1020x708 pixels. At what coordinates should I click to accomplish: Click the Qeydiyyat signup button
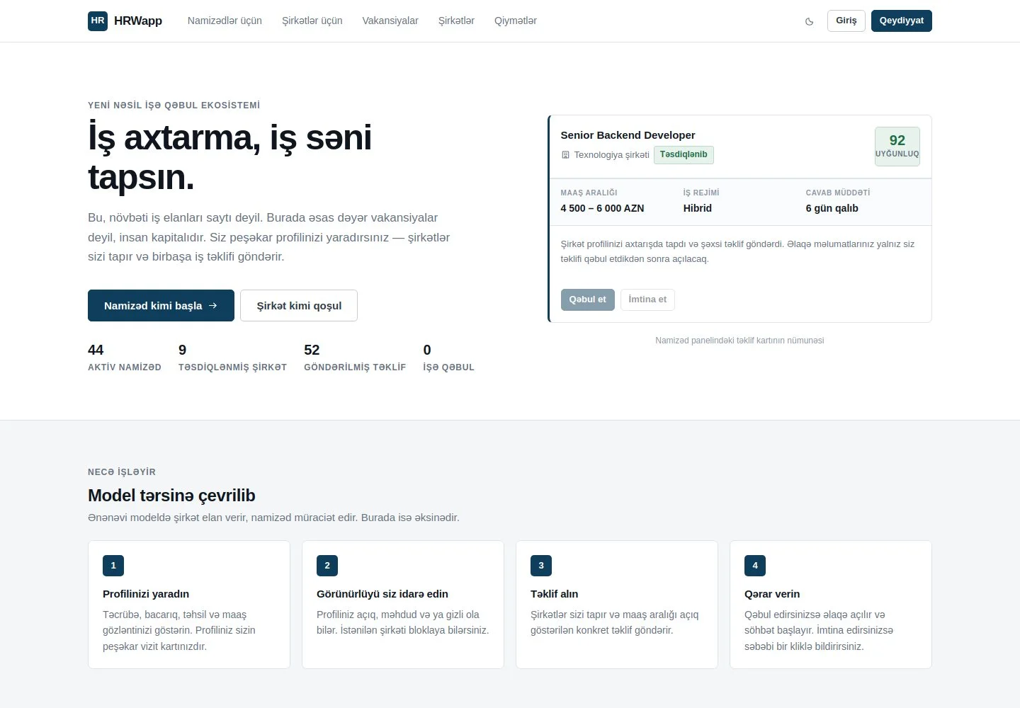click(902, 21)
